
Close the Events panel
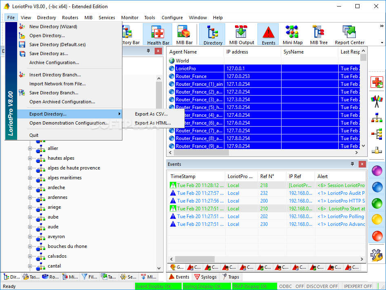[362, 164]
